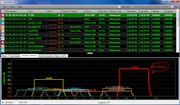180x105 pixels.
Task: Toggle the THQ network checkbox
Action: [x=3, y=19]
